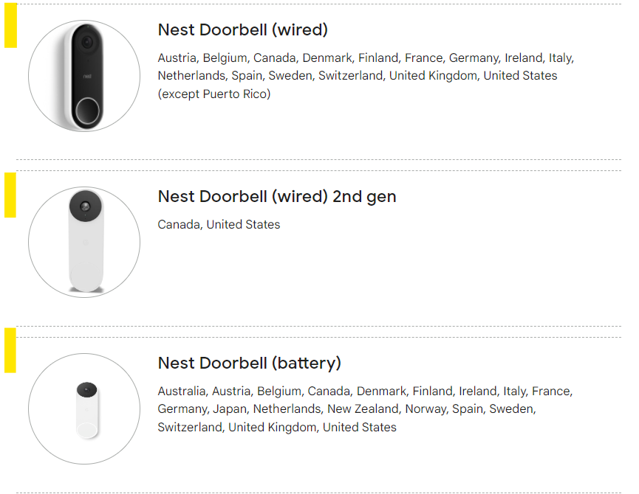Click the round button on wired doorbell image
639x494 pixels.
pyautogui.click(x=87, y=111)
